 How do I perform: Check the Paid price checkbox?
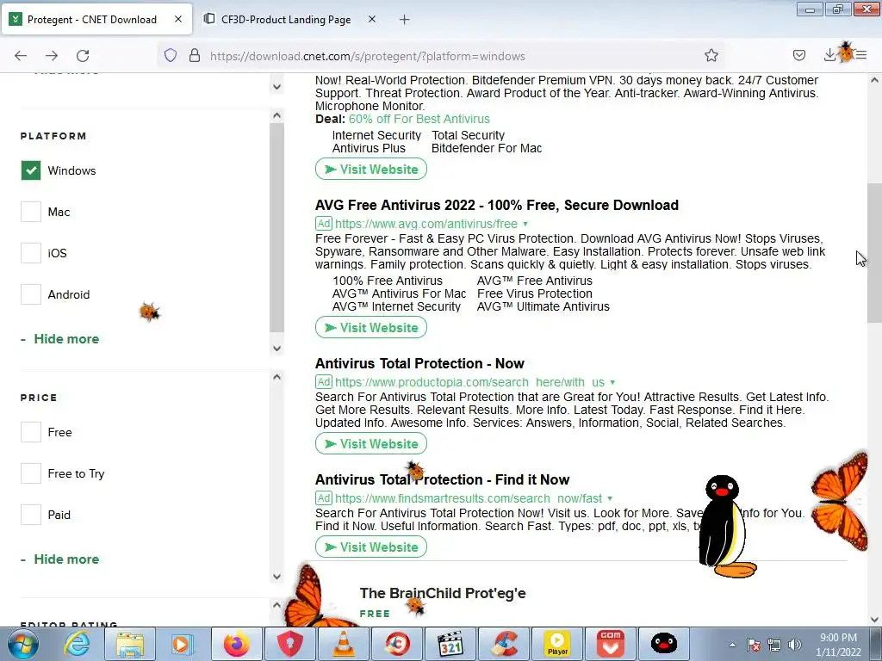coord(31,515)
